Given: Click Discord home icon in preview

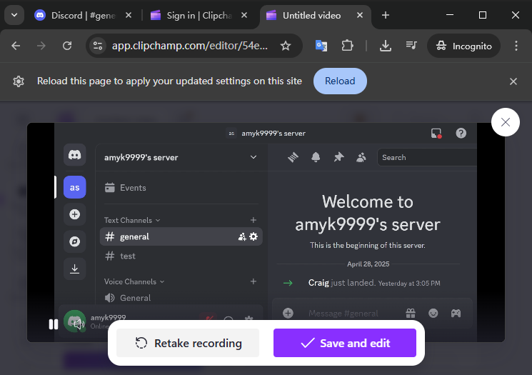Looking at the screenshot, I should [75, 155].
